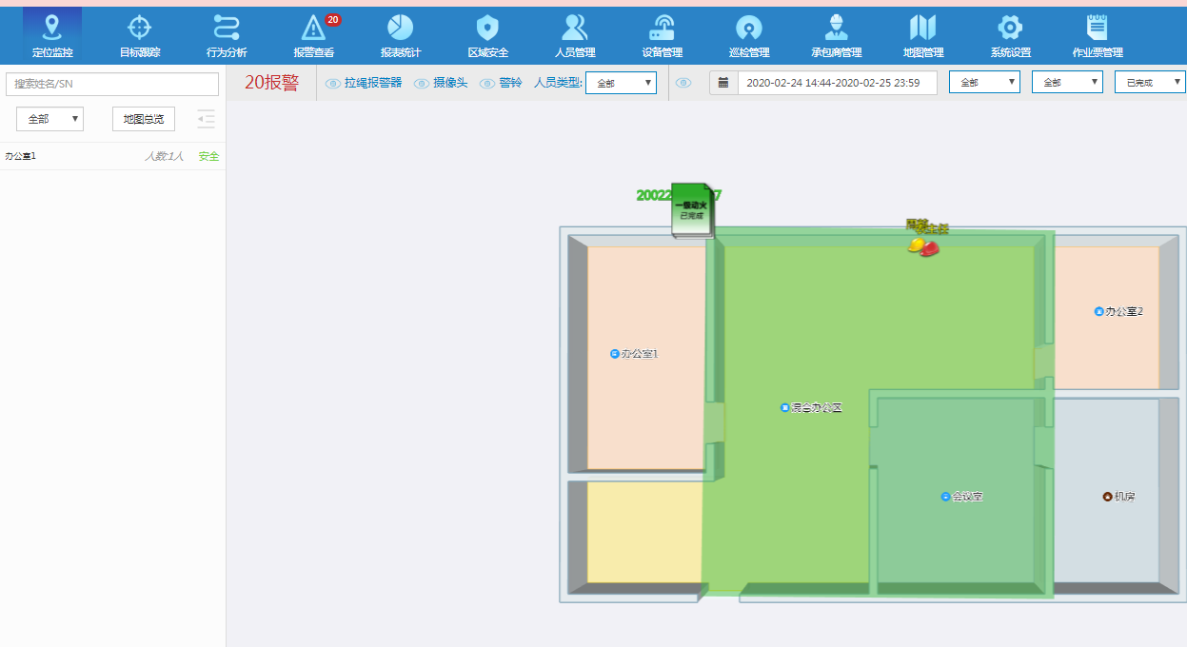This screenshot has width=1187, height=647.
Task: Open 报警查看 alarm view with 20 badge
Action: point(313,36)
